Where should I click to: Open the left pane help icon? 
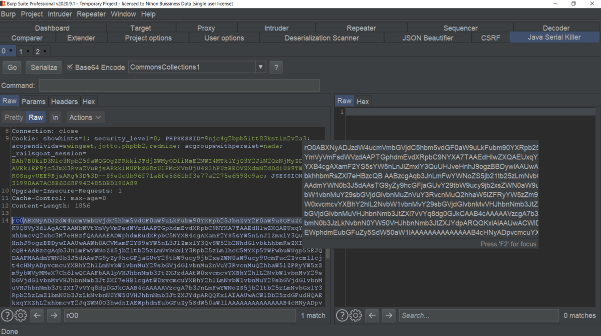(x=7, y=315)
